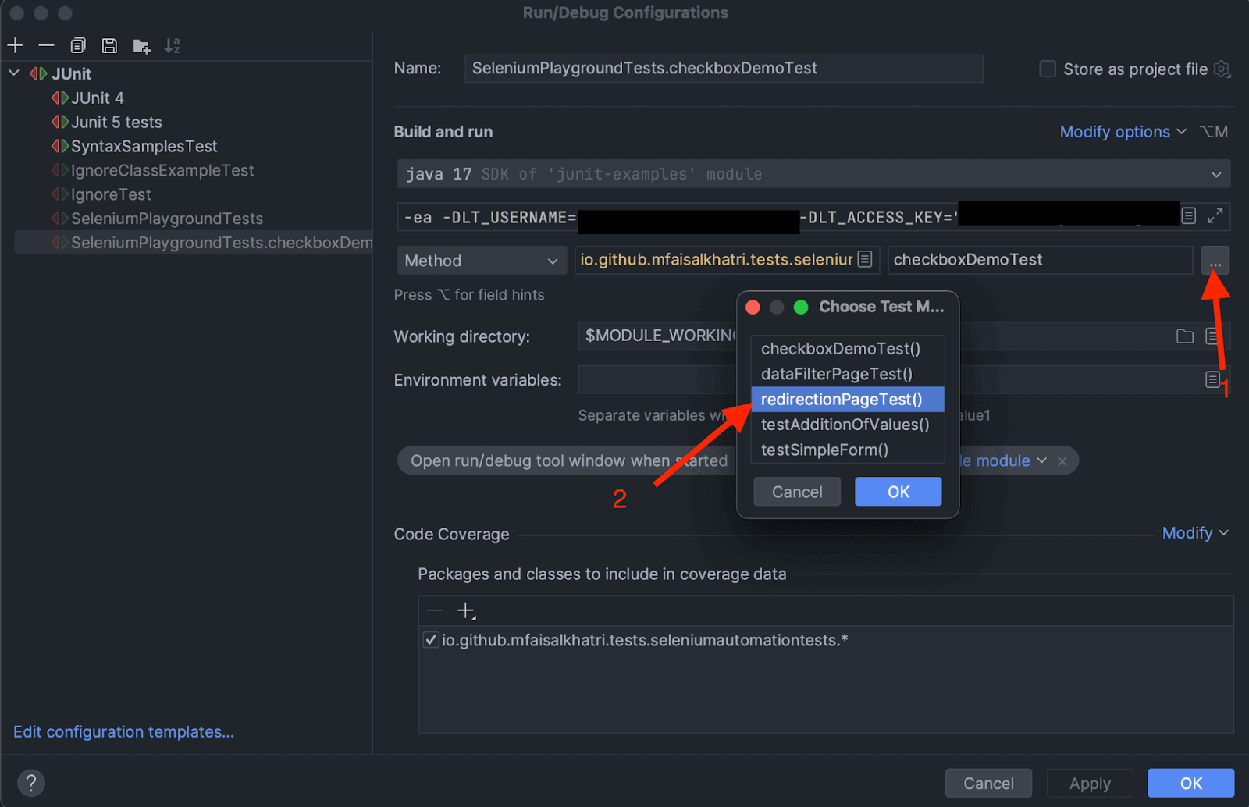Click the add plus icon under coverage packages
1249x807 pixels.
[466, 611]
